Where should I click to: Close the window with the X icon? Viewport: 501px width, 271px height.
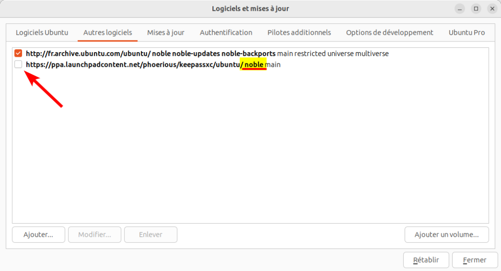[x=492, y=9]
